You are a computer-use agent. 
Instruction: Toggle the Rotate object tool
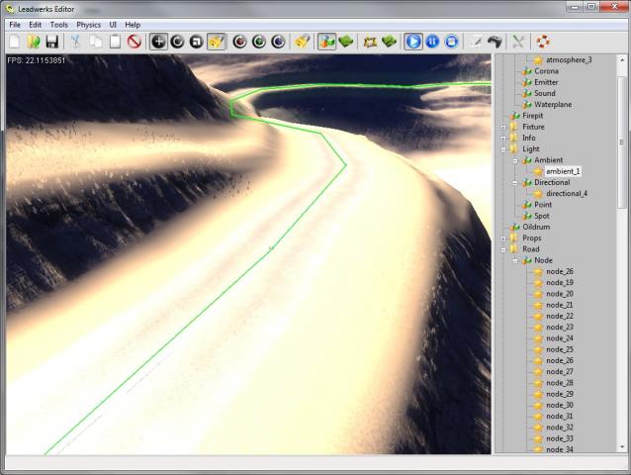point(177,42)
